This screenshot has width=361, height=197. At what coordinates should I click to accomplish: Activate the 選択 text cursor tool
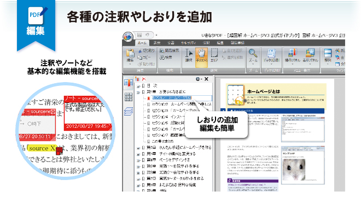pos(189,56)
